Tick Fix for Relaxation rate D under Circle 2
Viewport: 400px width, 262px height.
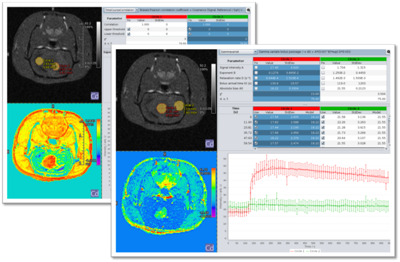tap(323, 78)
